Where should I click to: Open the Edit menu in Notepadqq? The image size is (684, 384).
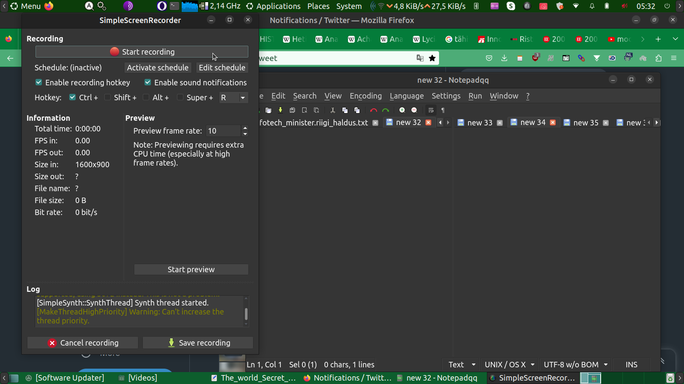click(x=278, y=96)
